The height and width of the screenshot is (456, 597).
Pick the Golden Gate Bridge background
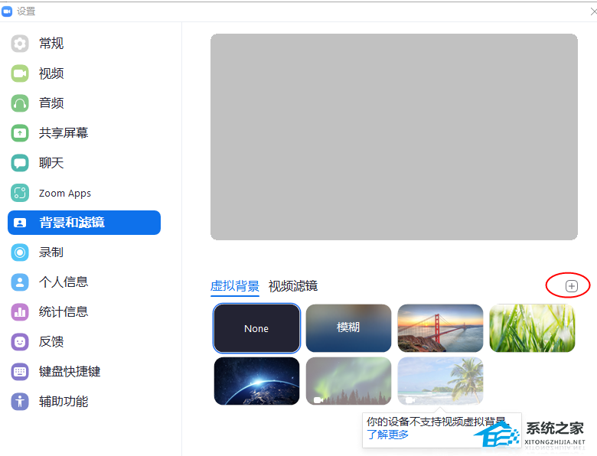pos(440,328)
